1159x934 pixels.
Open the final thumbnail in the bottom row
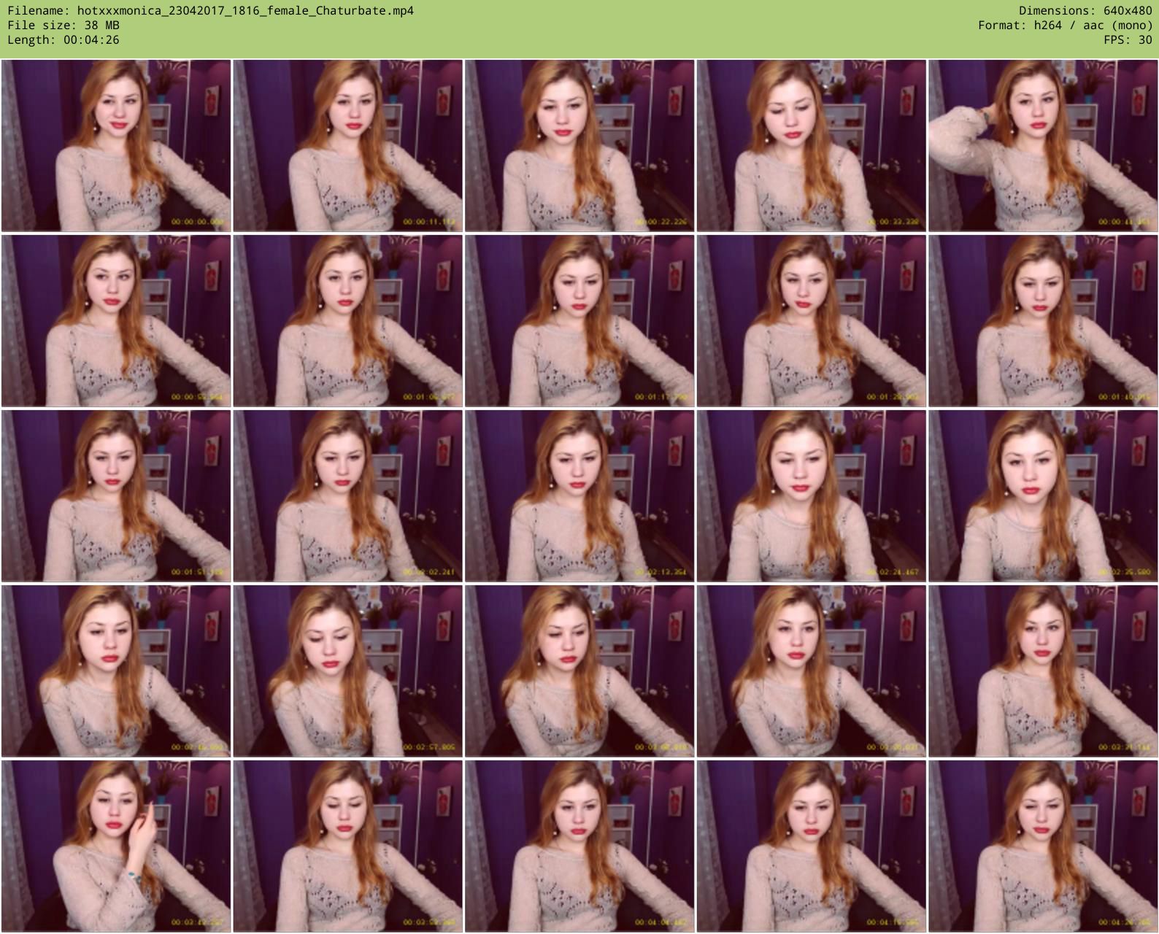click(x=1043, y=846)
